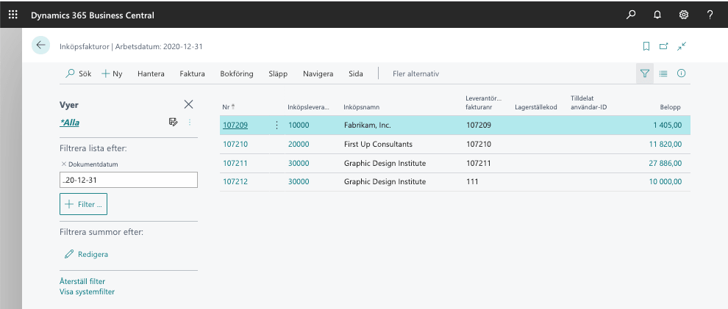Close the Vyer filter pane

point(188,104)
